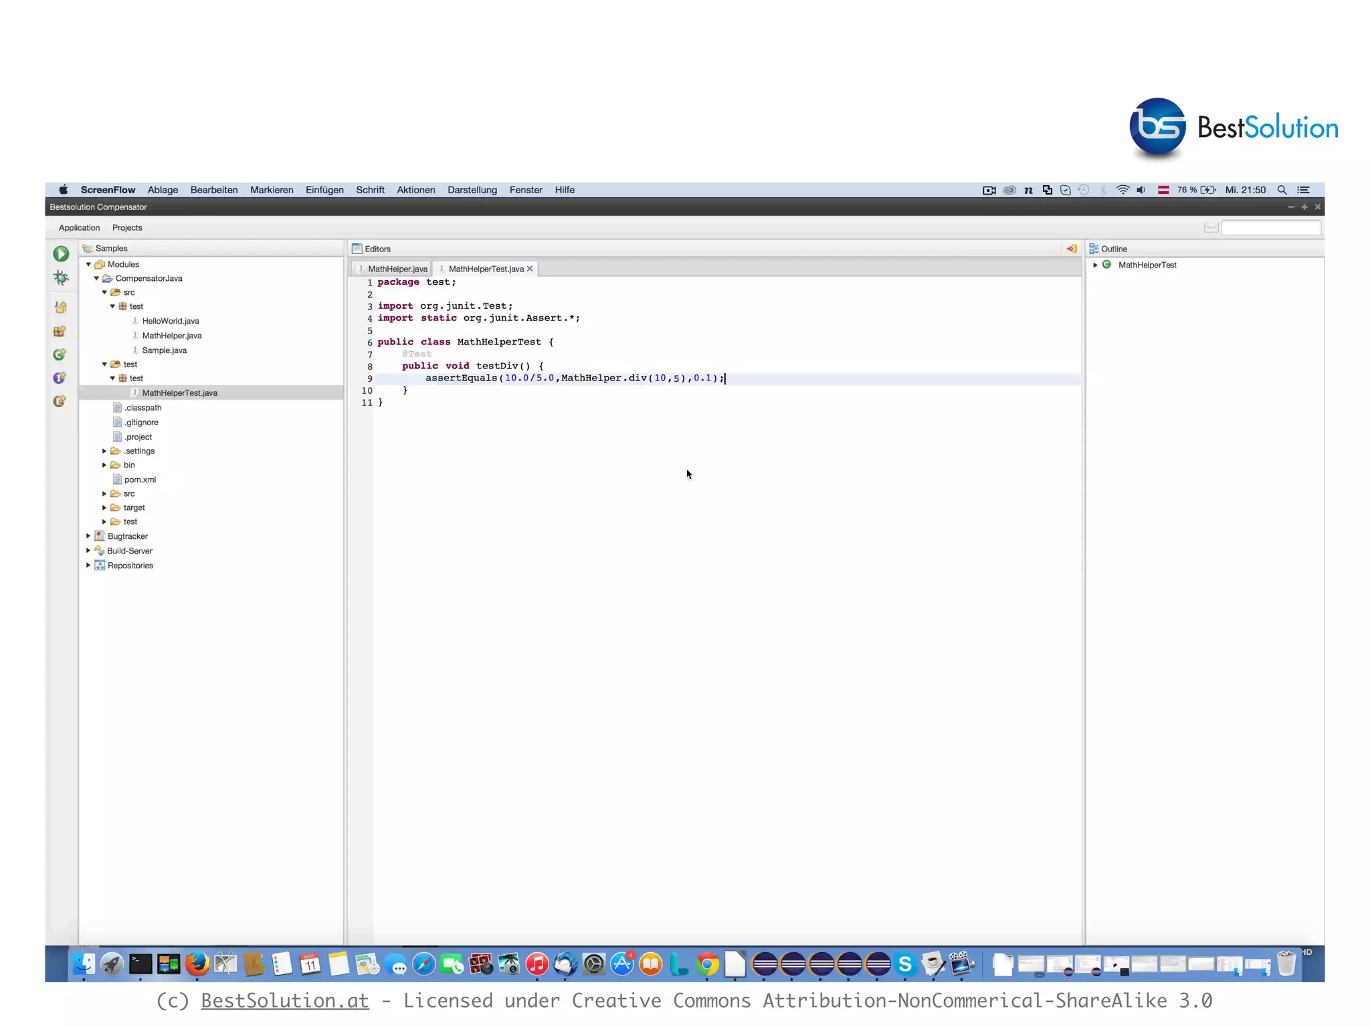Click the New Class icon
This screenshot has height=1027, width=1370.
[x=60, y=354]
